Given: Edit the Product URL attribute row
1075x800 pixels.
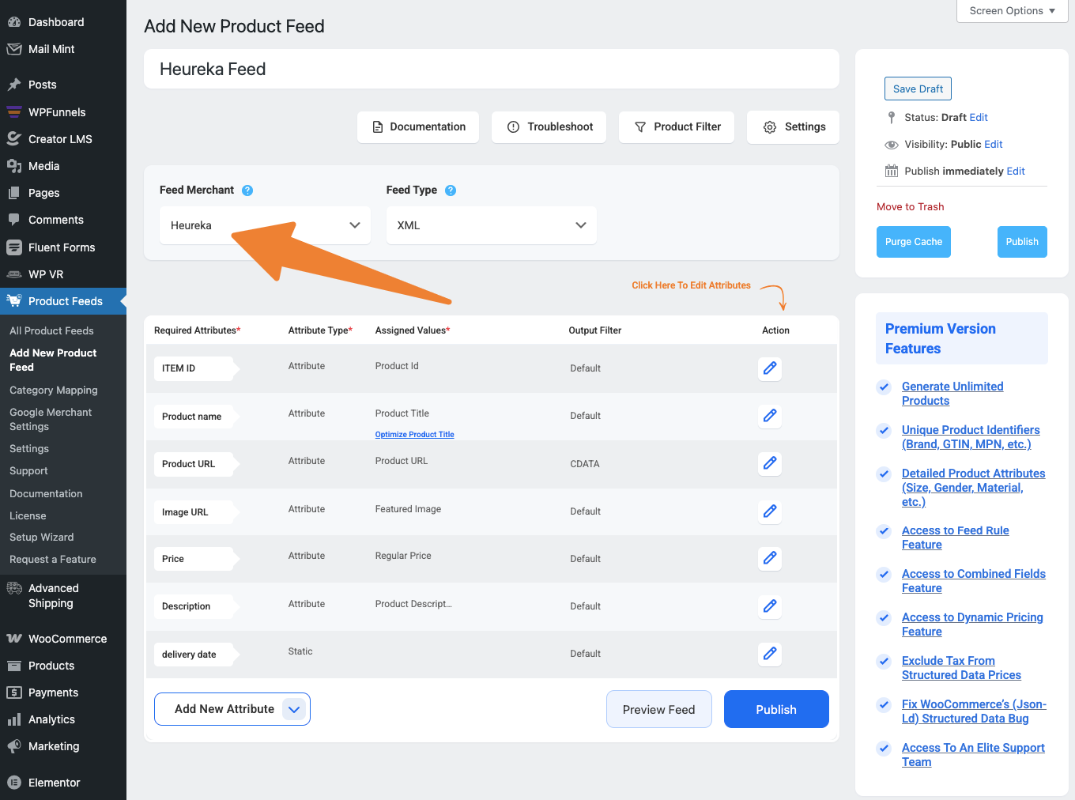Looking at the screenshot, I should pyautogui.click(x=769, y=463).
